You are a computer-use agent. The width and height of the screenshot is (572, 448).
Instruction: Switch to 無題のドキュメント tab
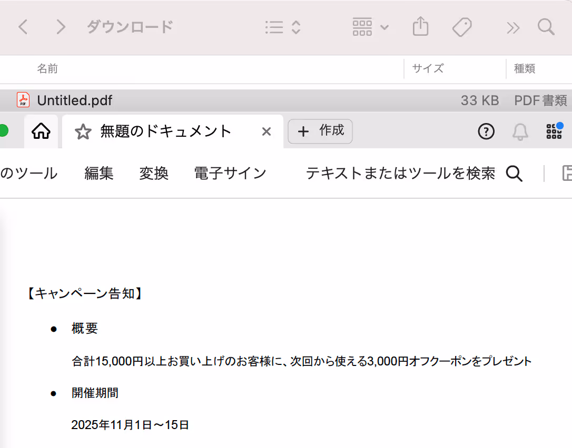click(x=173, y=131)
